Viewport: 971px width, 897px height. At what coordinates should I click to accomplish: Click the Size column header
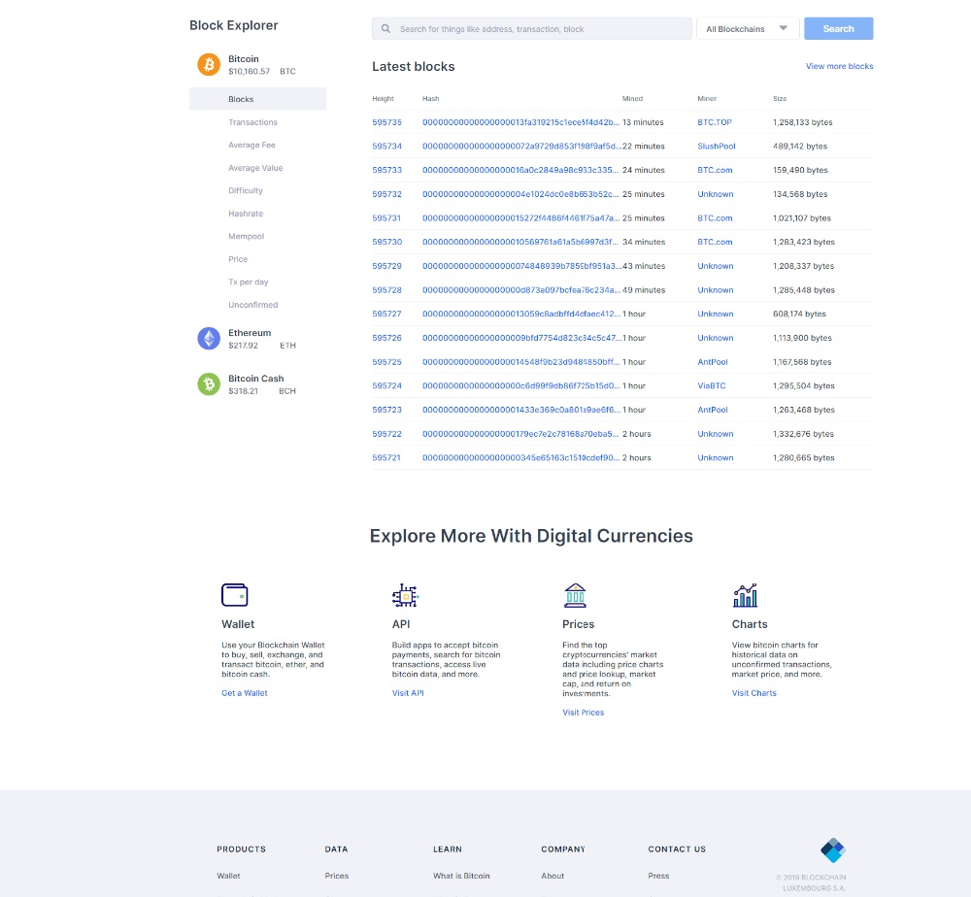780,99
